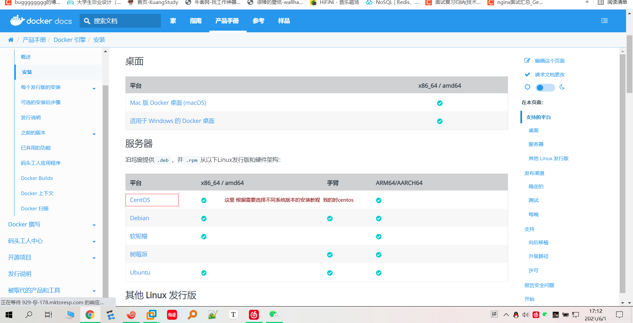Open Windows taskbar search
The width and height of the screenshot is (633, 323).
(x=29, y=315)
